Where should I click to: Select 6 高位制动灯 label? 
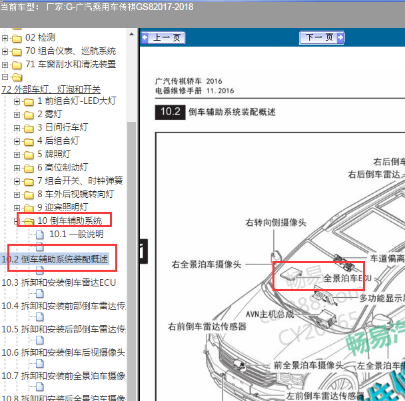[63, 168]
